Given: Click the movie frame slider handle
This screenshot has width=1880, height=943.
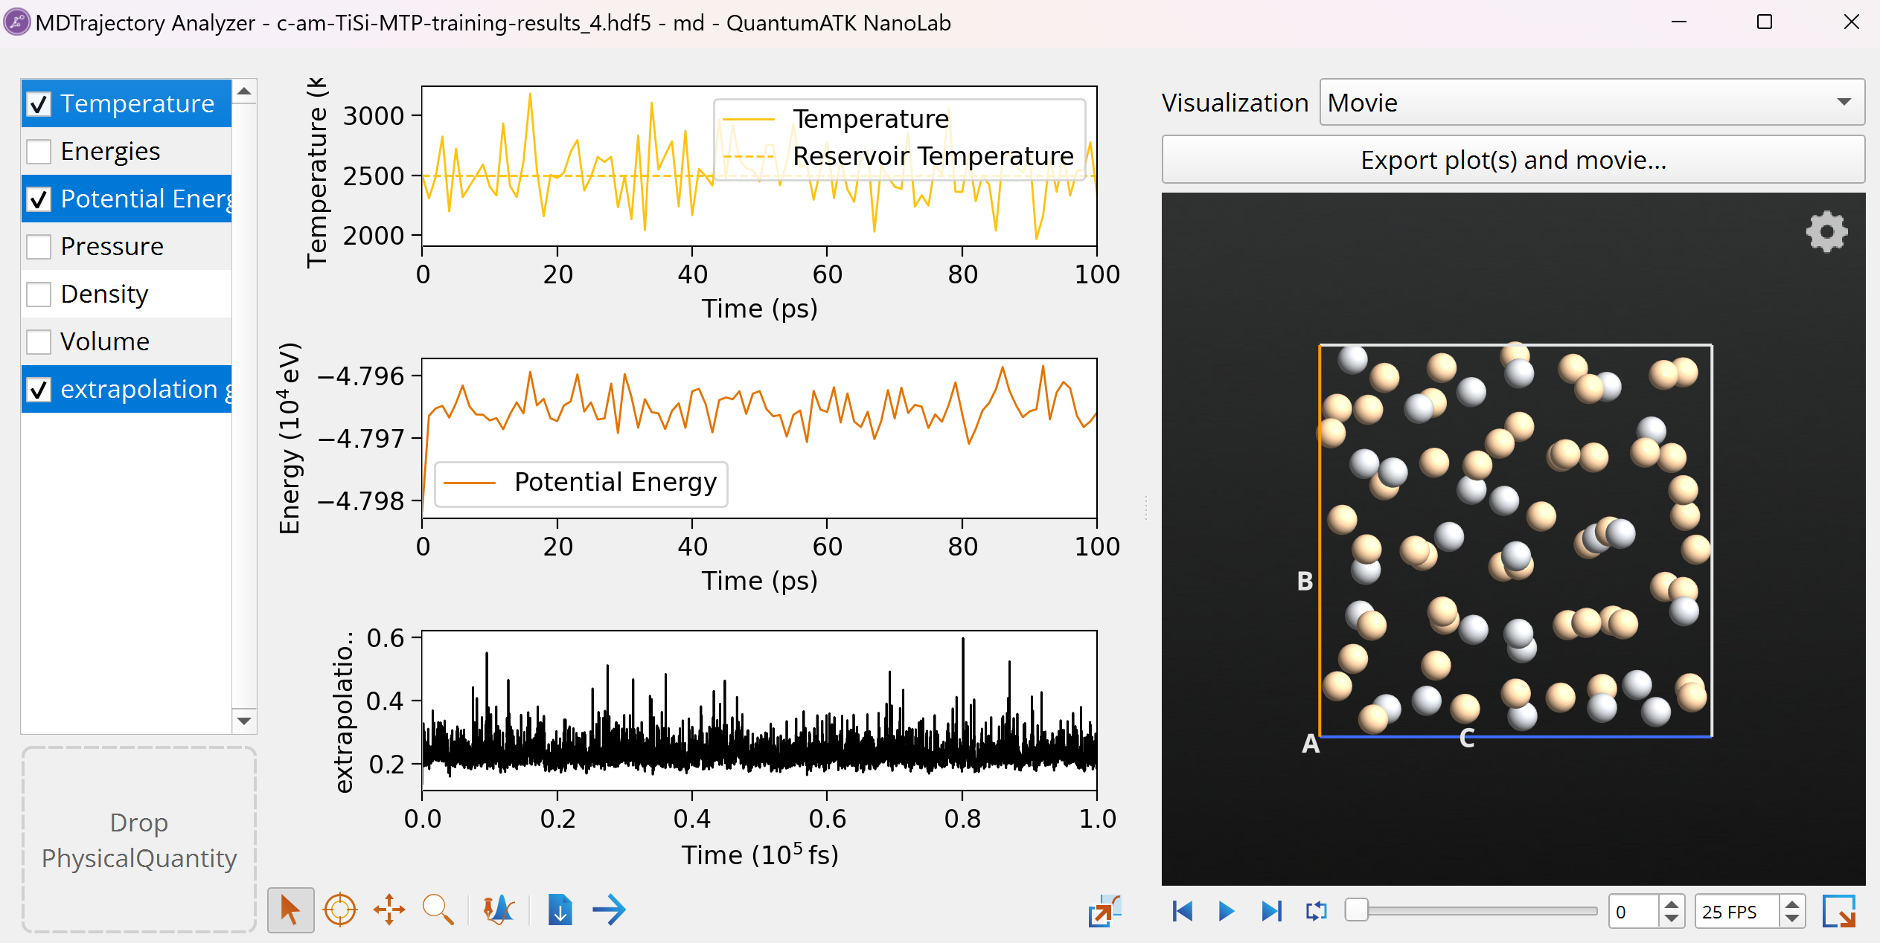Looking at the screenshot, I should click(x=1356, y=910).
